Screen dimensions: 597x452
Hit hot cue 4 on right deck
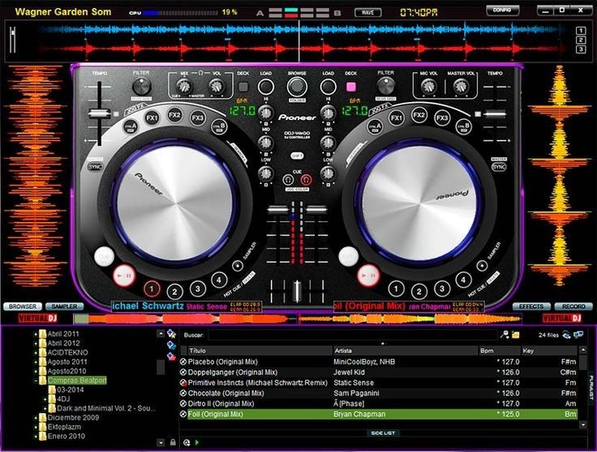tap(463, 280)
